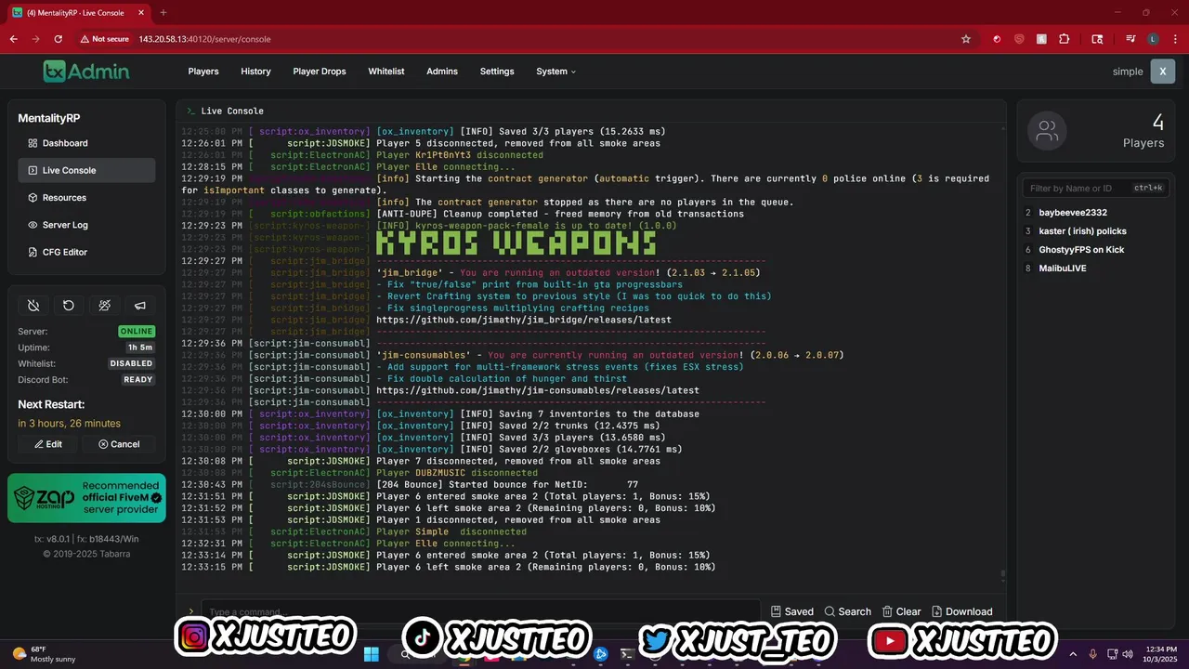Open a new browser tab
The image size is (1189, 669).
point(163,13)
